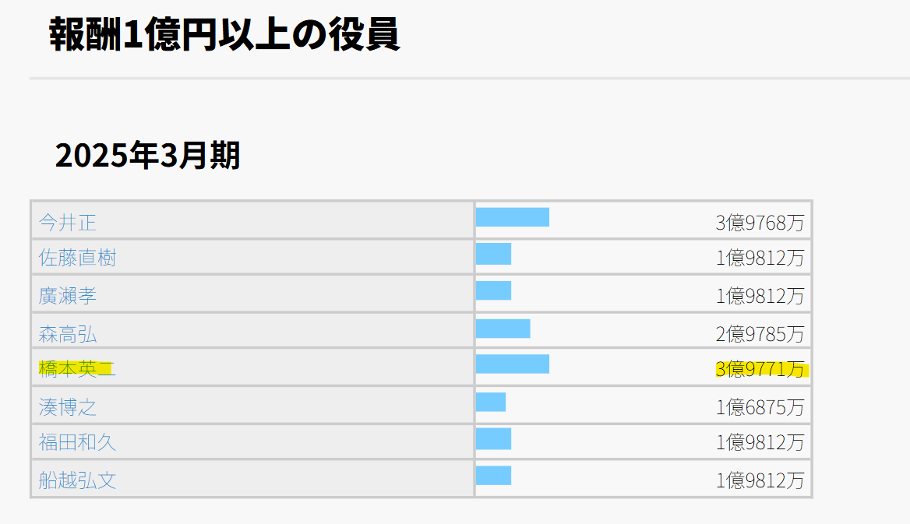Open the highlighted 橋本英二 name link
Image resolution: width=910 pixels, height=524 pixels.
point(77,368)
